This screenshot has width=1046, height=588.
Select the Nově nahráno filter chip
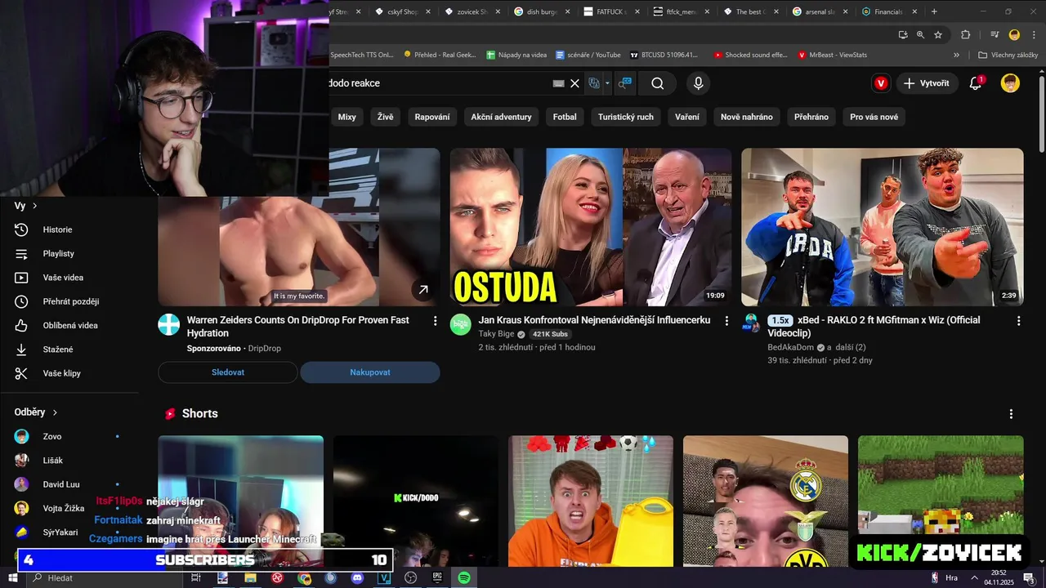pyautogui.click(x=747, y=117)
